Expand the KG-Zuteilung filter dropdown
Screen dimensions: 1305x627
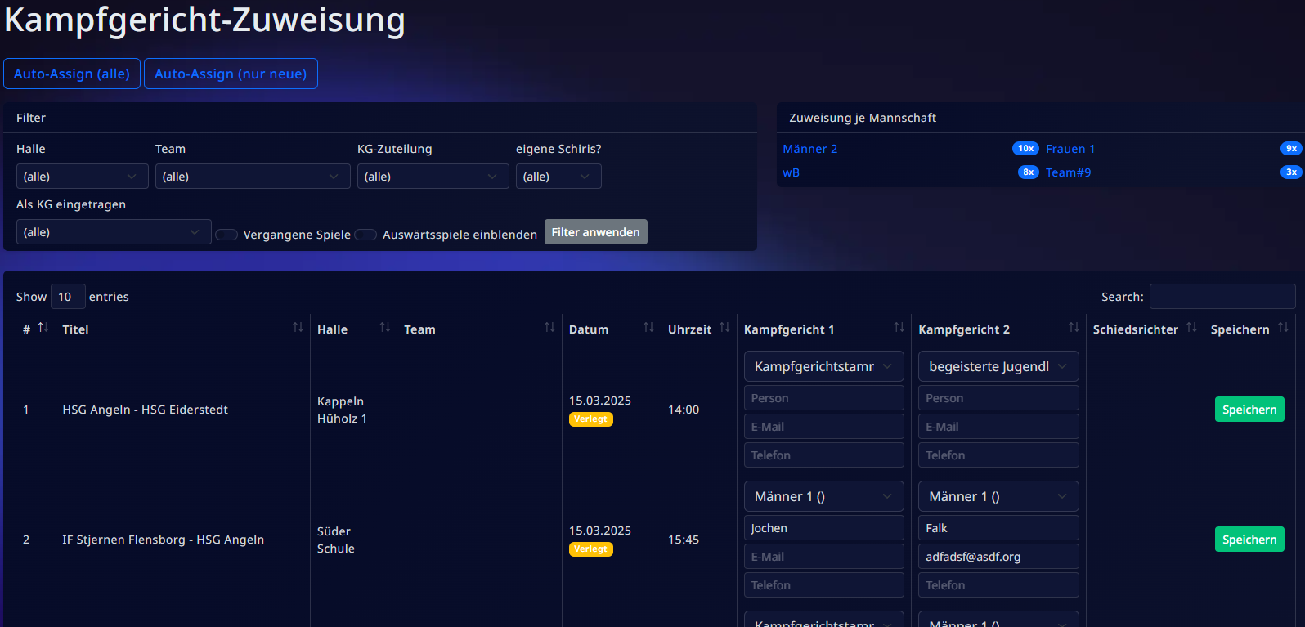[x=433, y=177]
